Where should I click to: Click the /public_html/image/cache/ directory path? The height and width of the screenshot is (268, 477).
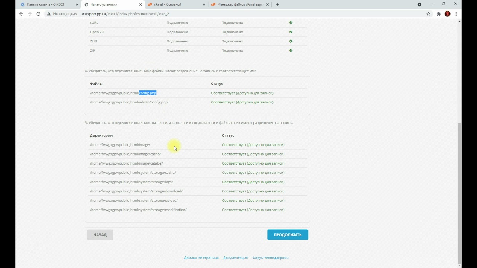(x=125, y=154)
